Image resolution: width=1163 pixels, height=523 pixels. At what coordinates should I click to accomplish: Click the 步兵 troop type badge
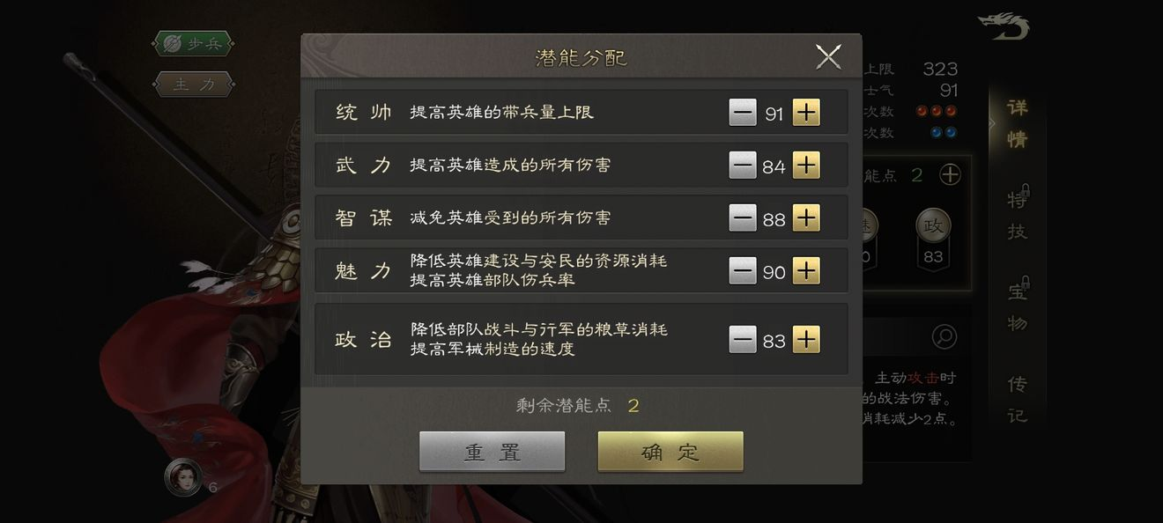194,43
